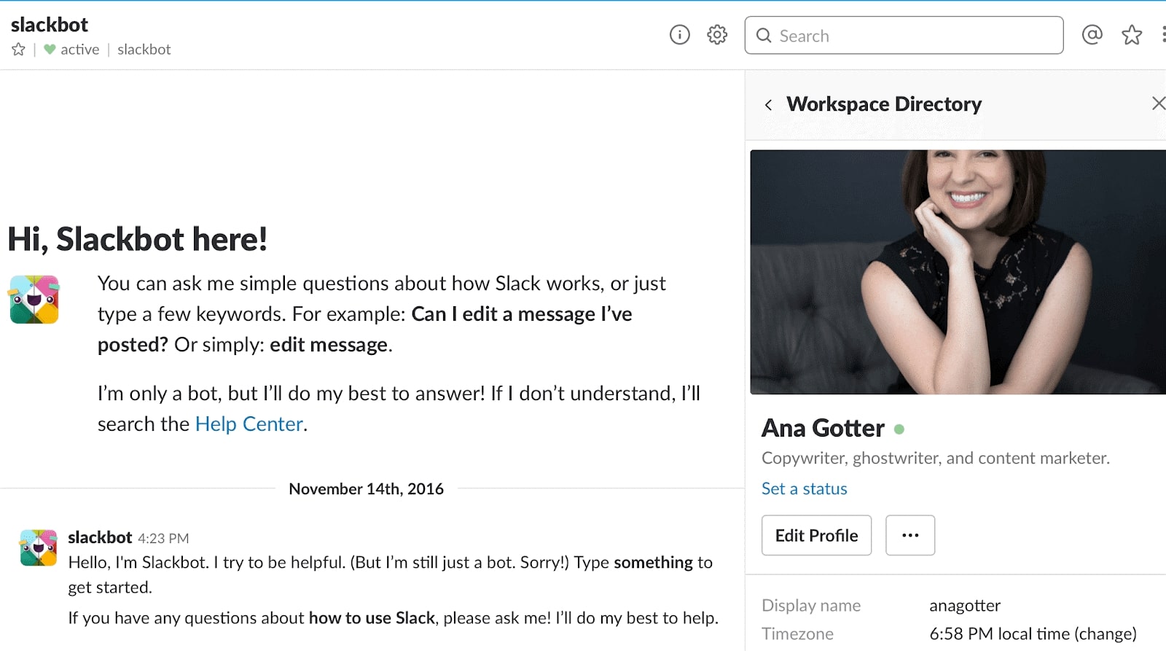The width and height of the screenshot is (1166, 651).
Task: Click the Set a status link
Action: pyautogui.click(x=805, y=488)
